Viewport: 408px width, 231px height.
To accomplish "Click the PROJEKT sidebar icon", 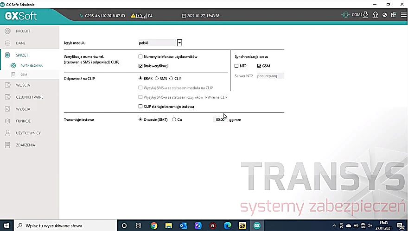I will point(7,31).
